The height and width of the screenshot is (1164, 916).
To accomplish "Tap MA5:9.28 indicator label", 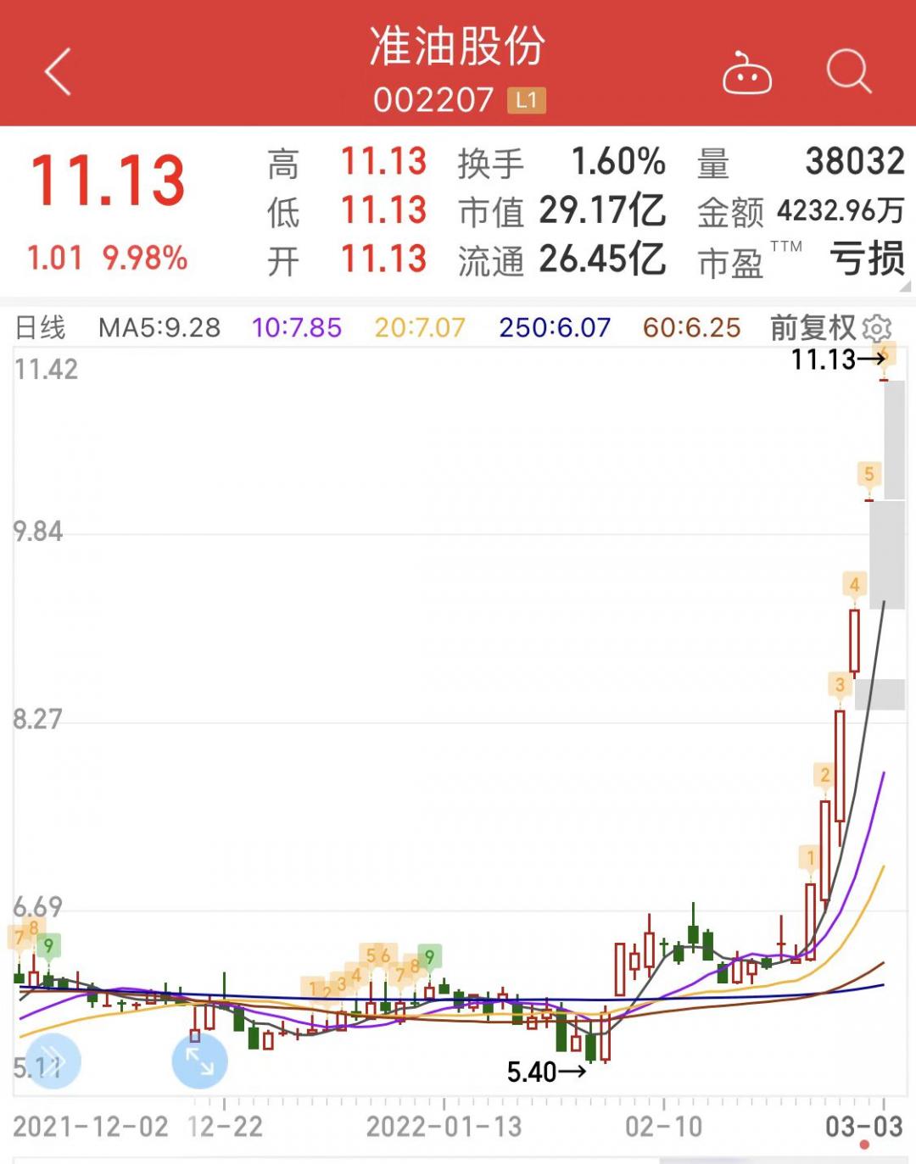I will click(x=159, y=327).
